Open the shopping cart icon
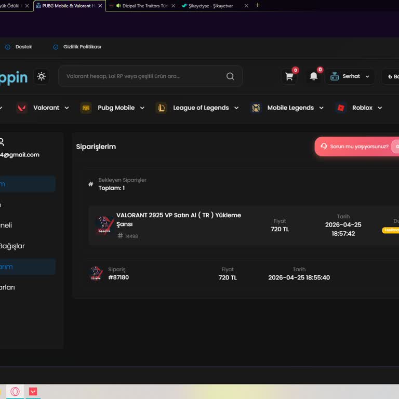Viewport: 399px width, 399px height. coord(289,76)
